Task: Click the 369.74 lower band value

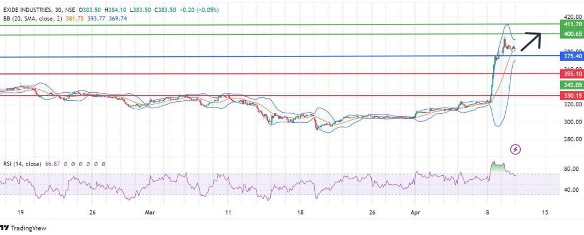Action: pos(118,18)
